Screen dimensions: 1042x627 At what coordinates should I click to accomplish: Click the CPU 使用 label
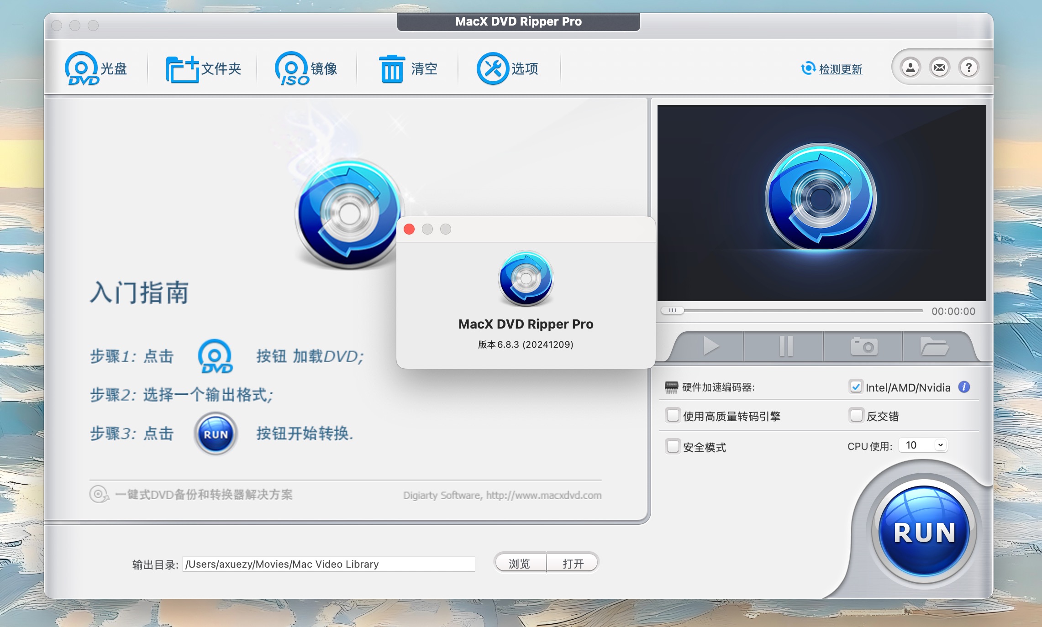click(870, 446)
